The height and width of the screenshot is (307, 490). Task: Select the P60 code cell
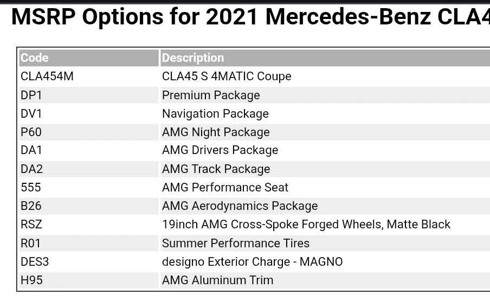31,132
